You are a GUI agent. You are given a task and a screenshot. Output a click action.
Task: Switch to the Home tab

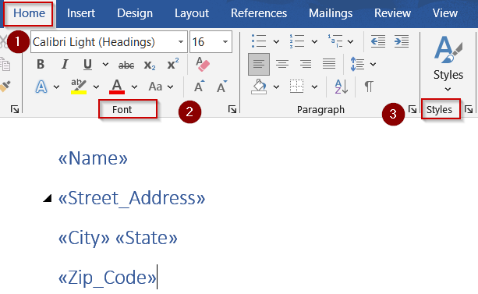click(29, 13)
